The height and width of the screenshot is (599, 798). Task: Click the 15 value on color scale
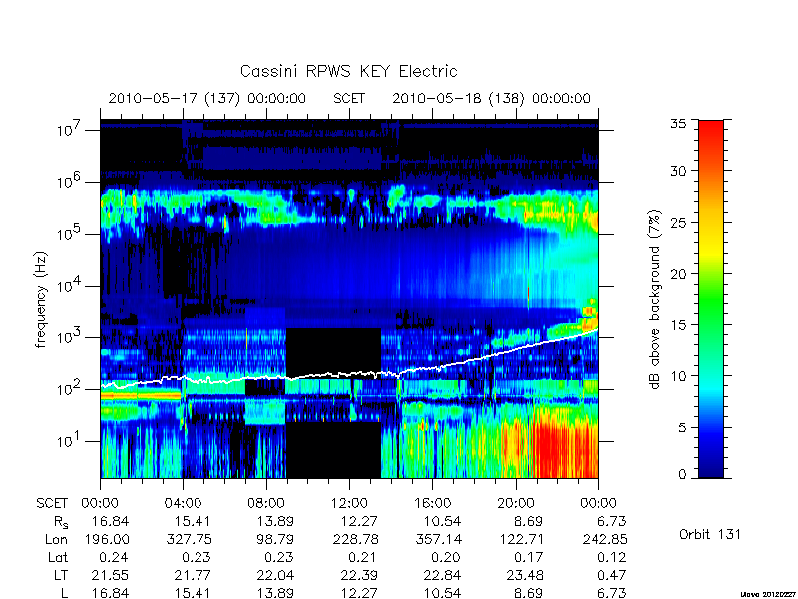(678, 325)
